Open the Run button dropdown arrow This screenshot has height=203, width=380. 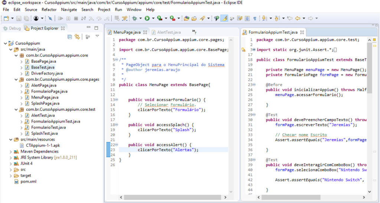pos(153,19)
